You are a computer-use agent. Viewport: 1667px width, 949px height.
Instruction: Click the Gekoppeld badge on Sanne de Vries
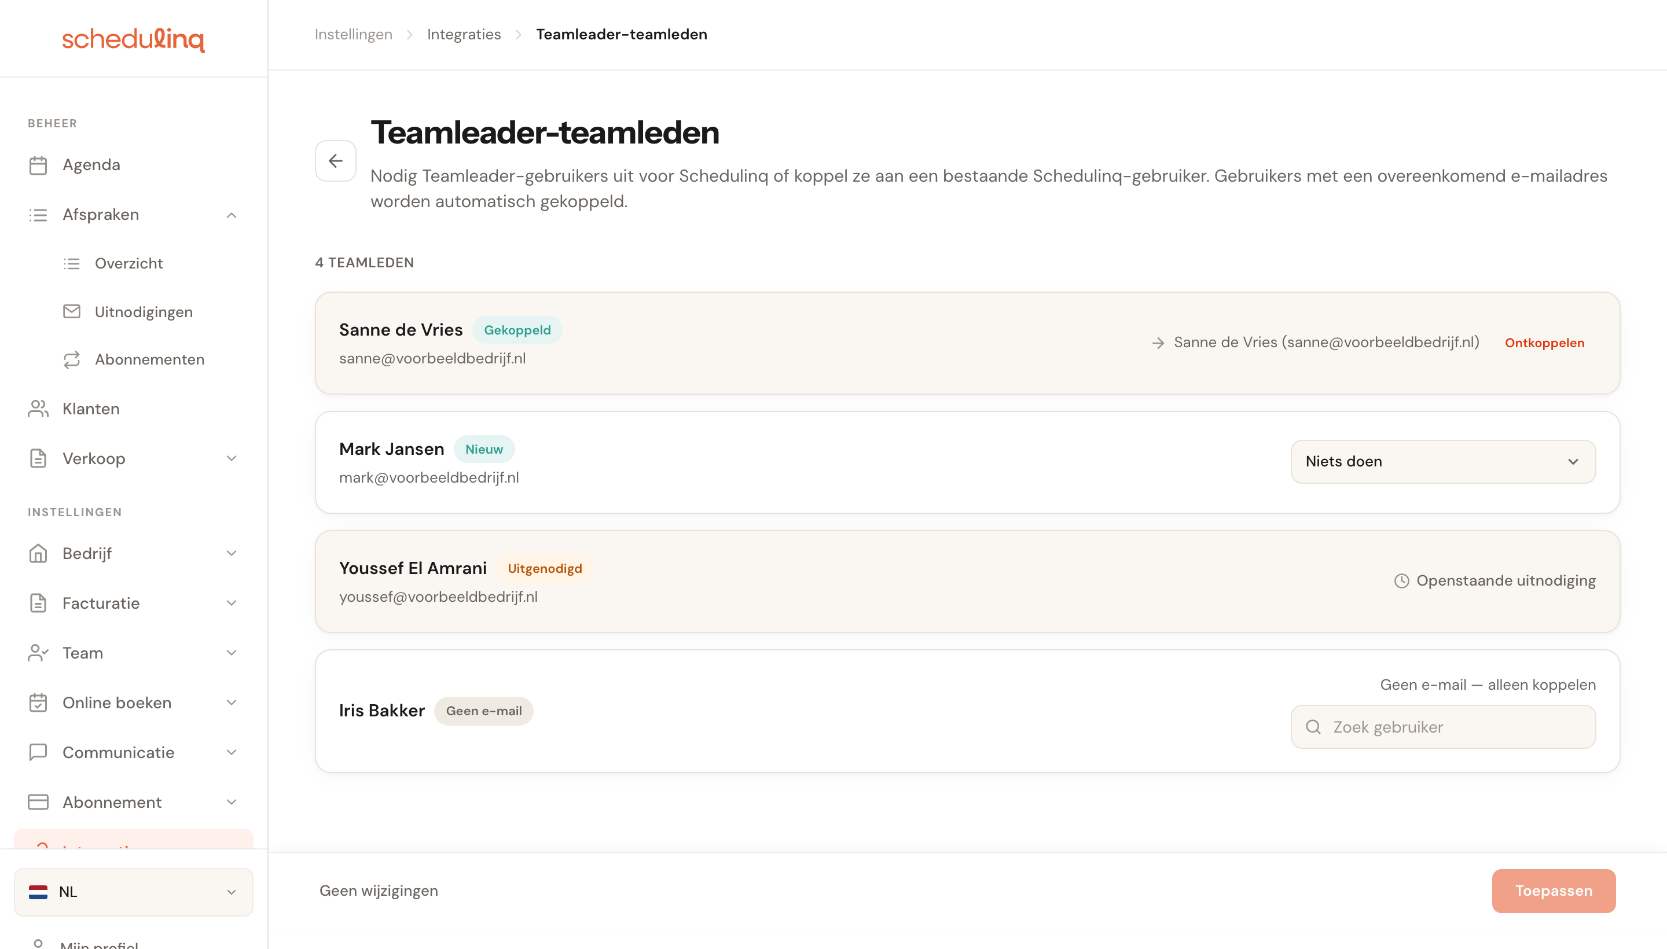pos(517,330)
